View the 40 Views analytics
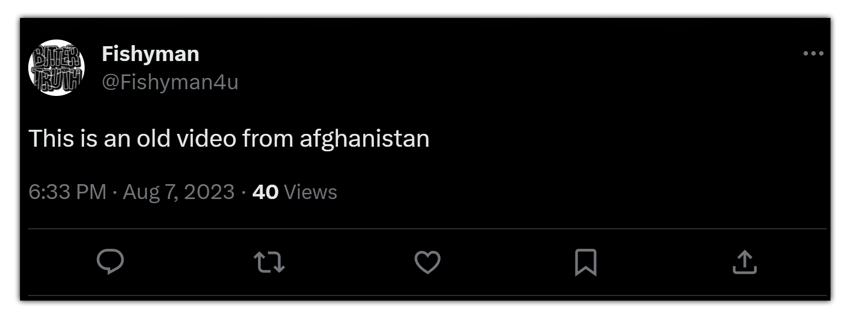 pyautogui.click(x=294, y=192)
